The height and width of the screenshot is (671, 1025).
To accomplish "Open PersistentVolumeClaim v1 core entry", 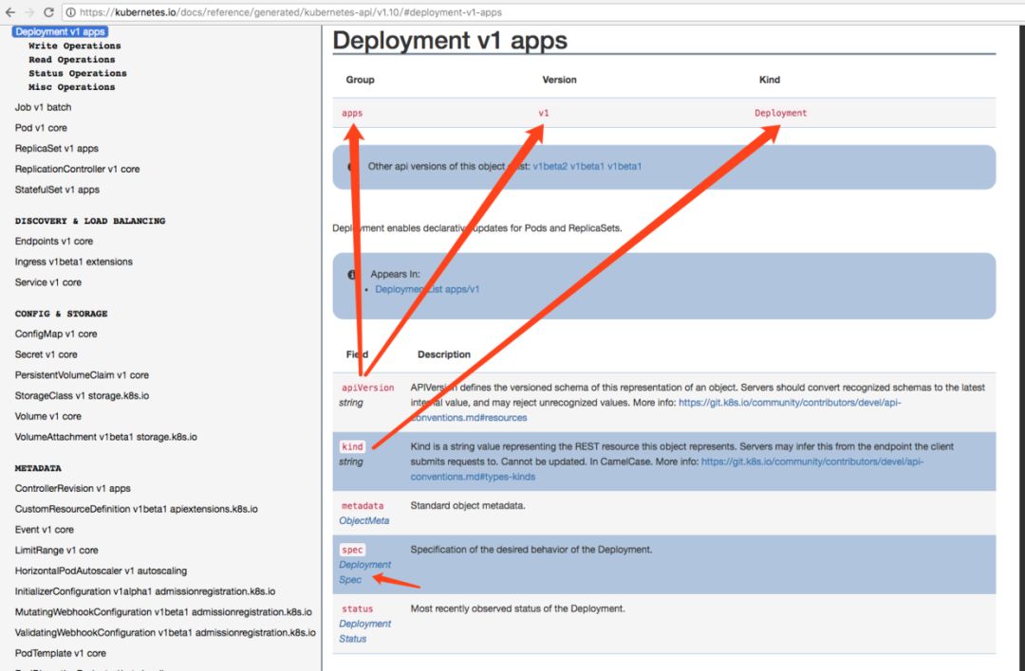I will pos(82,374).
